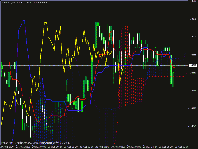This screenshot has height=149, width=198.
Task: Click the 28 Aug 04:00 time label
Action: coord(134,147)
